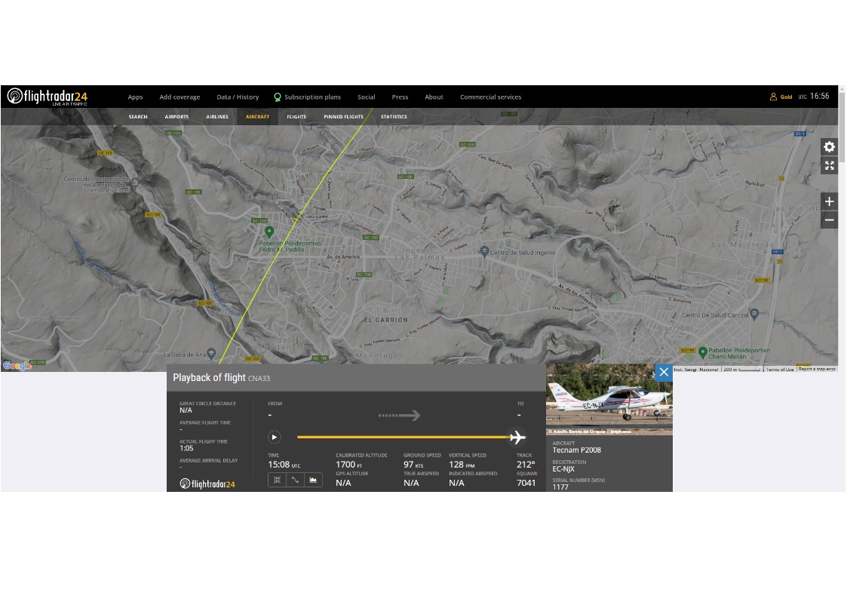Viewport: 847px width, 599px height.
Task: Click the Tecnam P2008 aircraft name
Action: [576, 450]
